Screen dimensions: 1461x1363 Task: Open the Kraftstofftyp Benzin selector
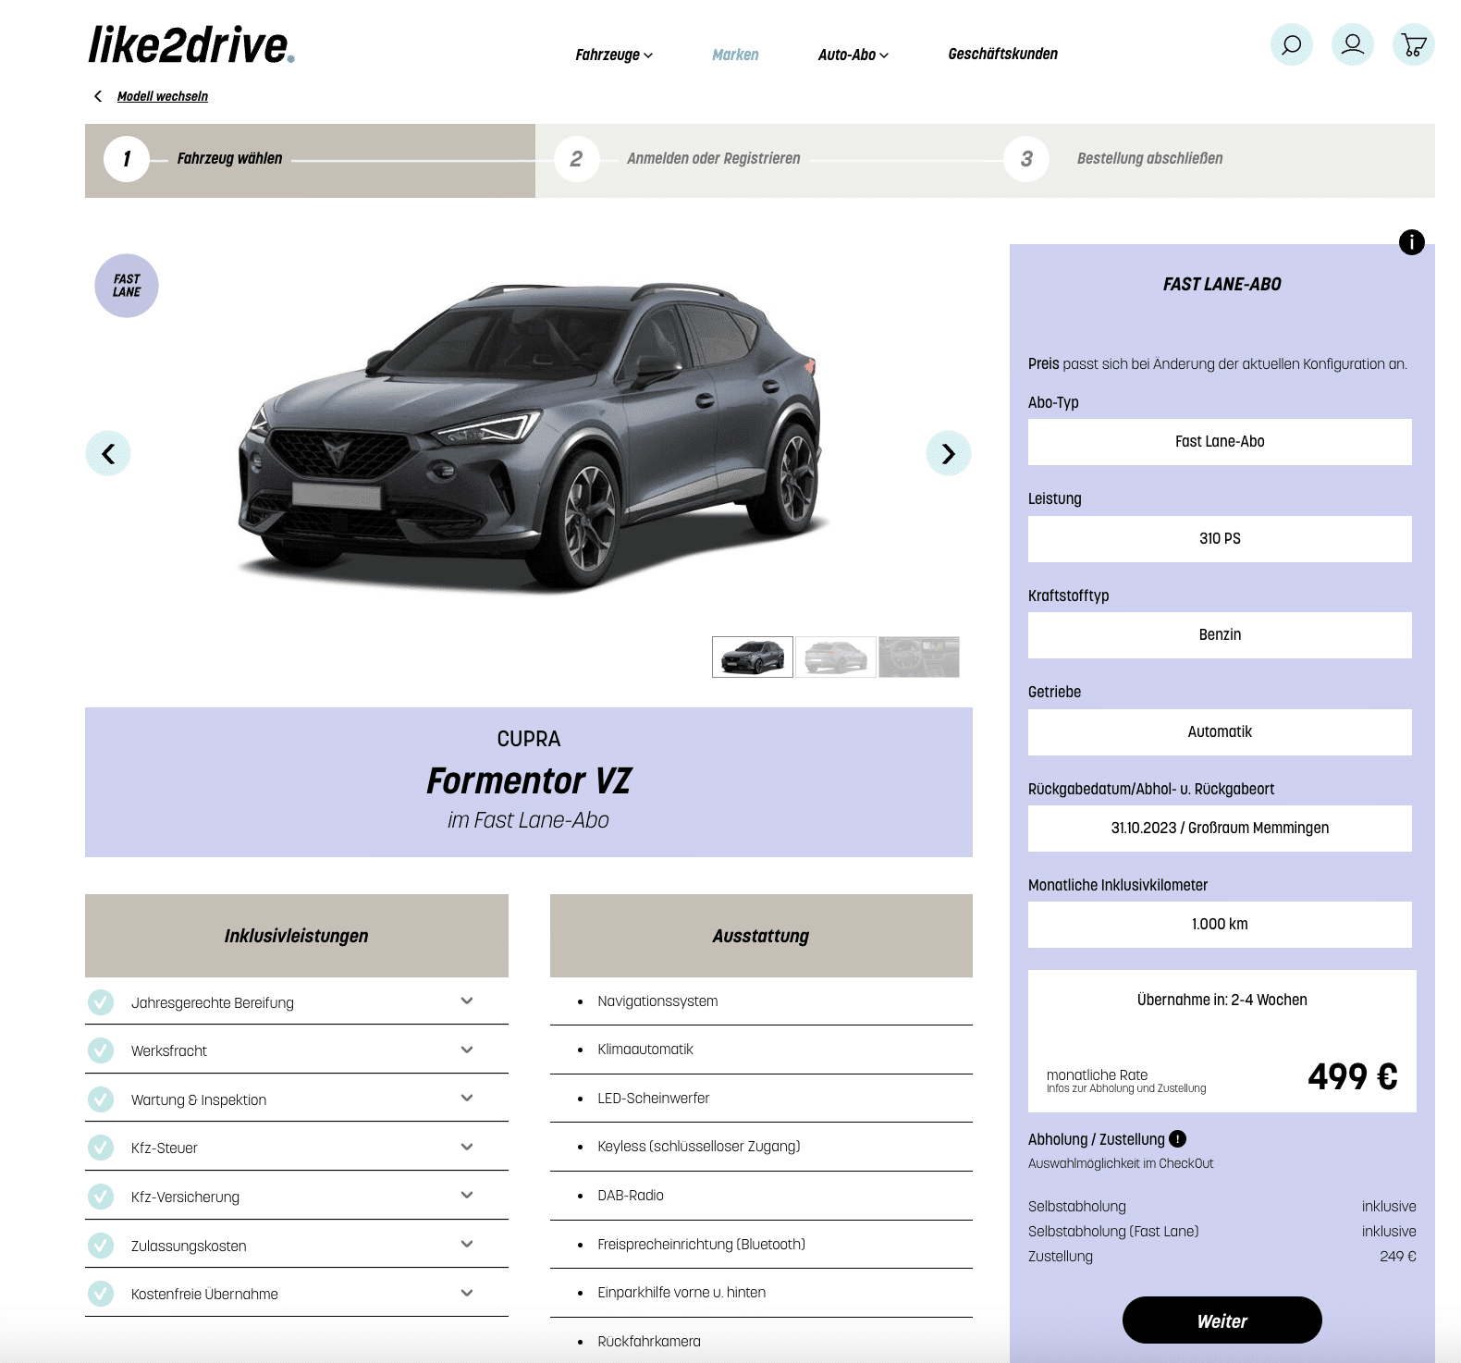pos(1220,635)
